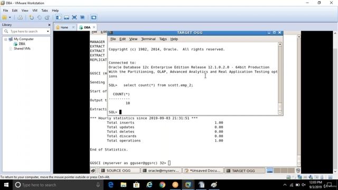
Task: Open the VMware Help menu
Action: pyautogui.click(x=55, y=11)
